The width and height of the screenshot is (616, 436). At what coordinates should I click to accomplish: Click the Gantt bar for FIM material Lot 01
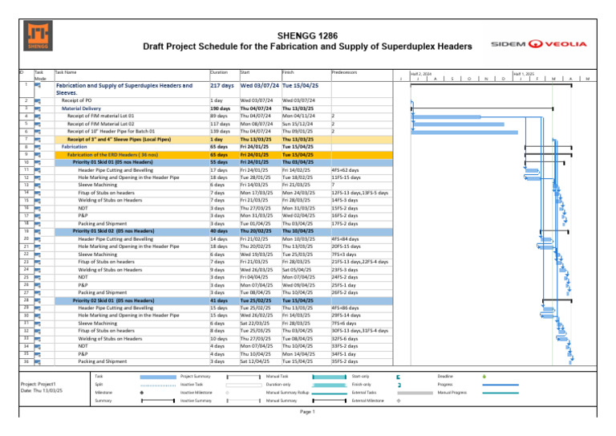[446, 116]
